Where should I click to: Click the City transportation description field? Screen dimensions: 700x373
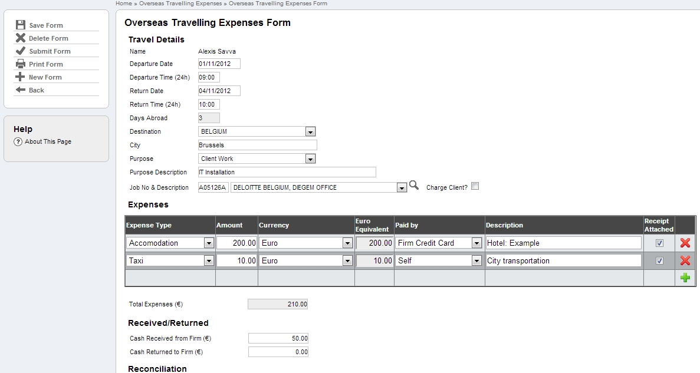click(564, 261)
